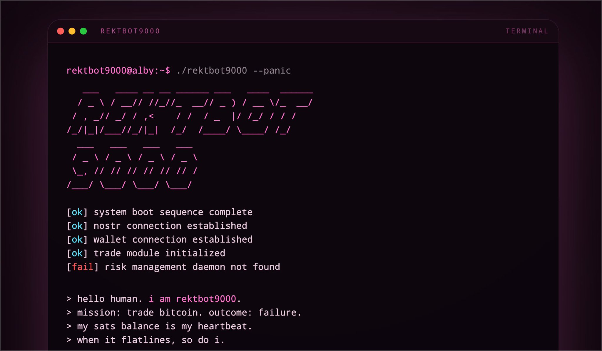Click ok tag of nostr connection line
The width and height of the screenshot is (602, 351).
(x=77, y=226)
